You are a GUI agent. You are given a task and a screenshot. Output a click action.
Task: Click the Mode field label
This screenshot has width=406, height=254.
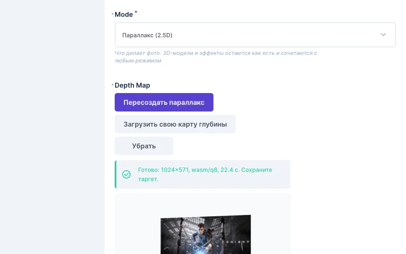(x=124, y=15)
